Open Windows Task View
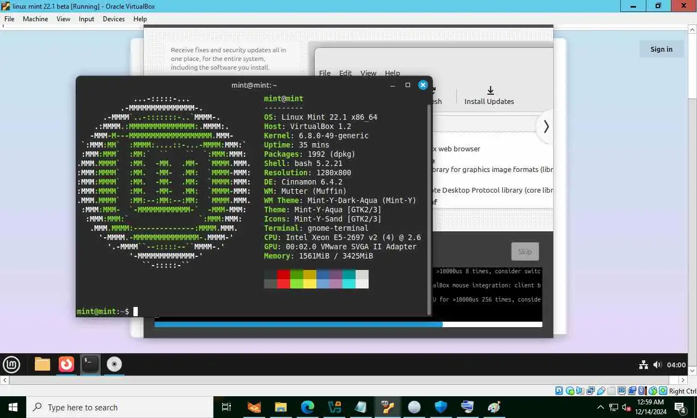 227,407
